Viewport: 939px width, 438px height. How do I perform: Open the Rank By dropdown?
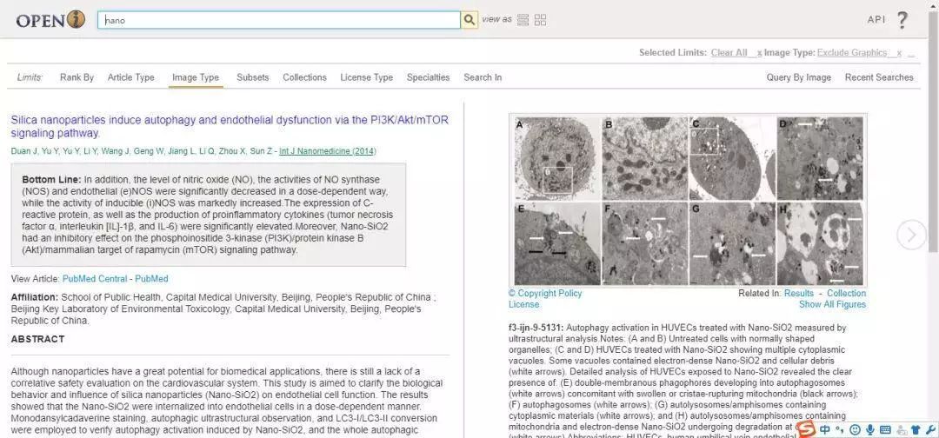click(77, 77)
